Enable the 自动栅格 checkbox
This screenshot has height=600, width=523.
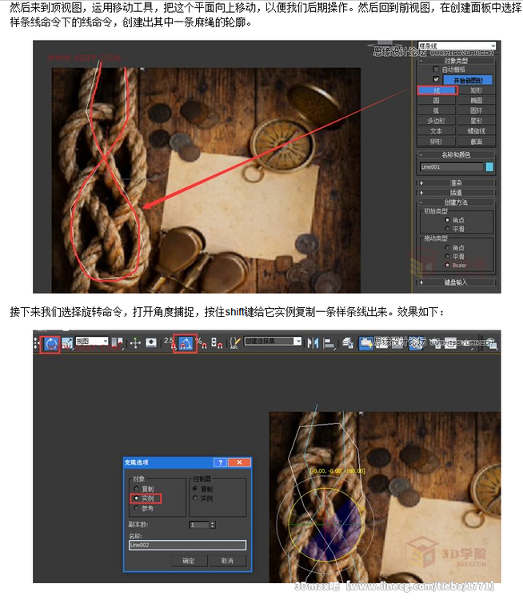pos(436,70)
